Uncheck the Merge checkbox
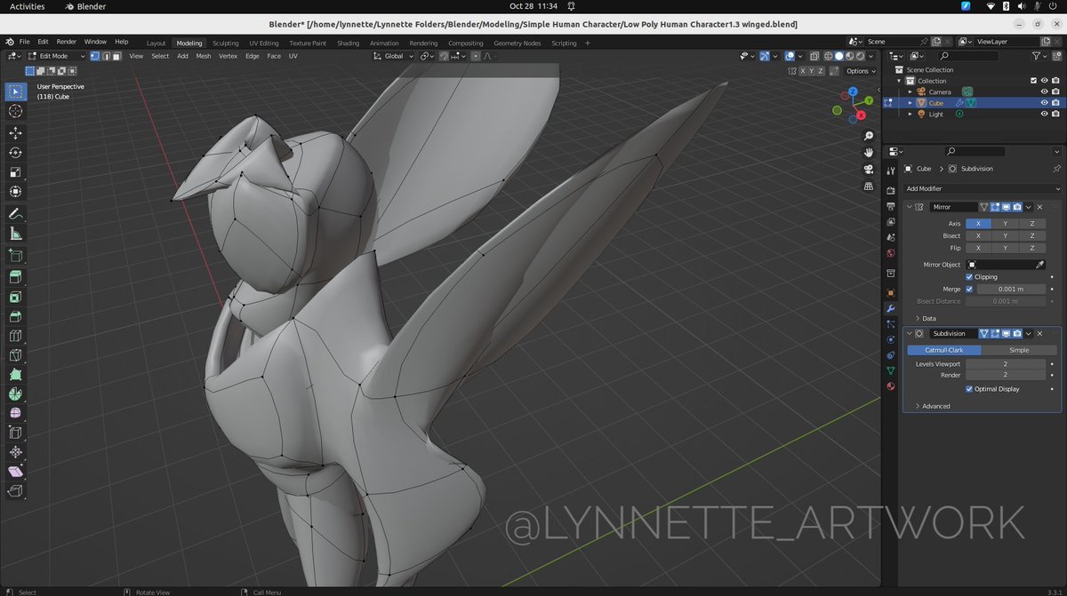Image resolution: width=1067 pixels, height=596 pixels. 969,289
